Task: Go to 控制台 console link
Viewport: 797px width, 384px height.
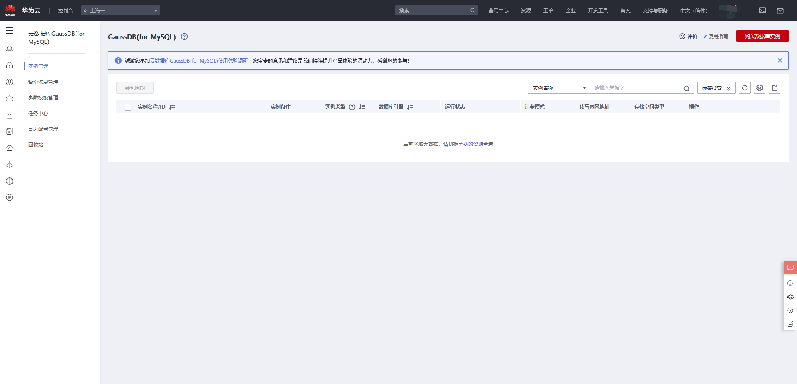Action: [x=66, y=11]
